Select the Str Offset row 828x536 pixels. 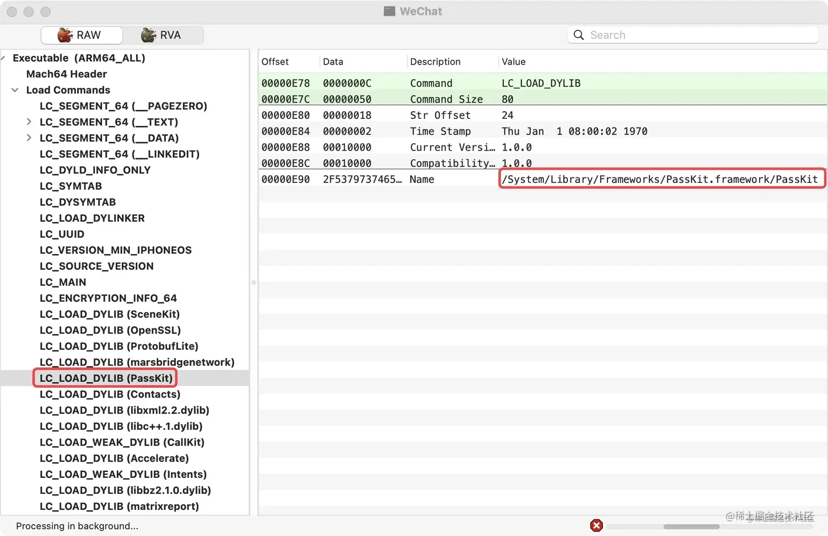coord(543,115)
